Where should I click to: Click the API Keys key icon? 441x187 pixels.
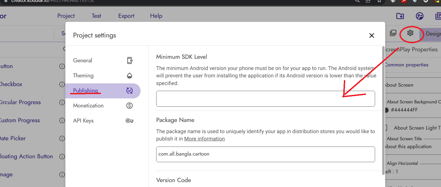129,121
